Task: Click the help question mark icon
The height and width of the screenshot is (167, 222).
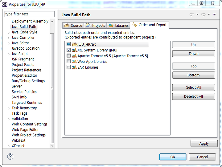Action: click(x=10, y=157)
